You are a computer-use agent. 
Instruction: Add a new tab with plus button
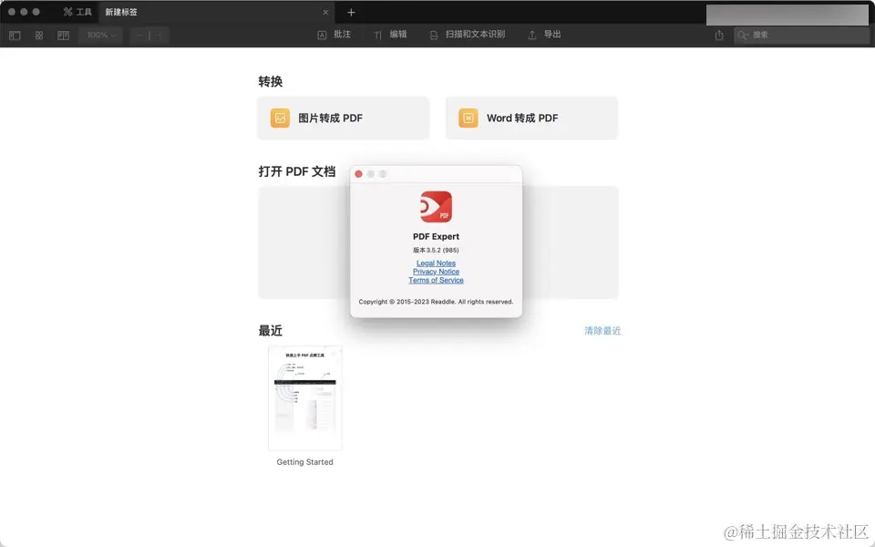click(351, 12)
